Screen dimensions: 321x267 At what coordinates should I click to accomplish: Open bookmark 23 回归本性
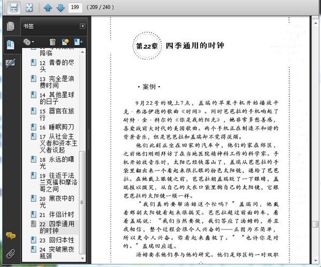[x=57, y=240]
